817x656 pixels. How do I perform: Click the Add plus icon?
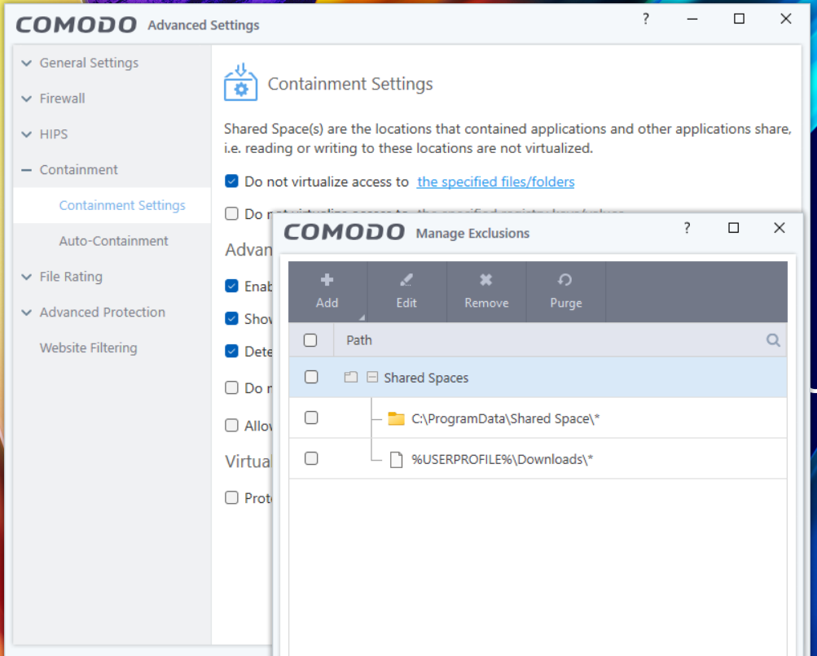point(327,280)
